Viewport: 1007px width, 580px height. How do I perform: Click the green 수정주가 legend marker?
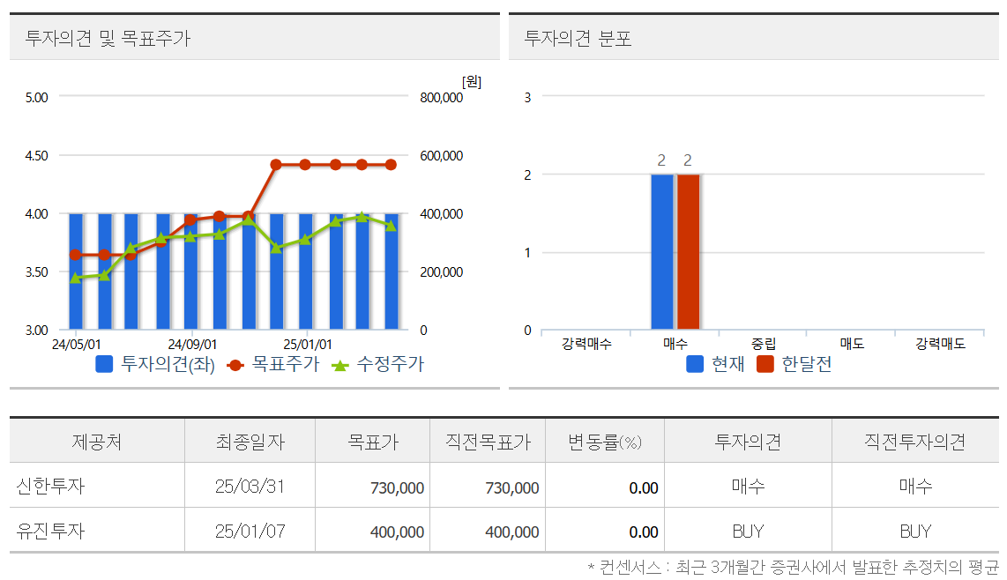339,366
